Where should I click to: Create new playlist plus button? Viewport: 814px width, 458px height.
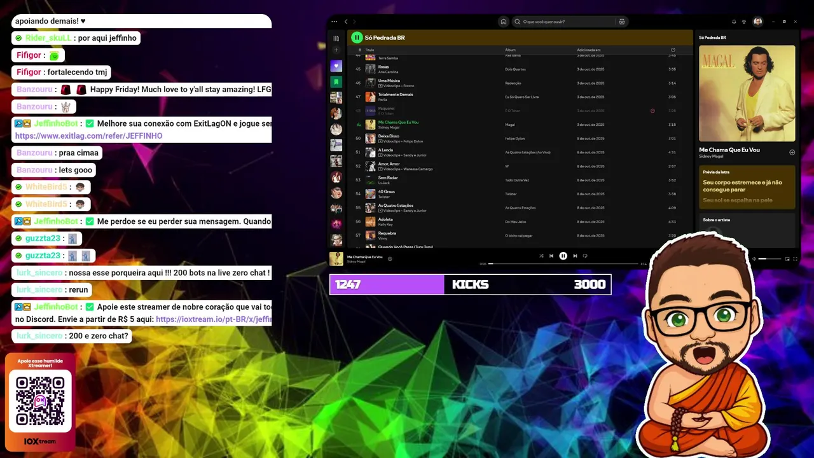336,50
